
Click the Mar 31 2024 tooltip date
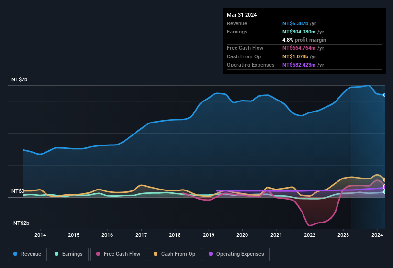coord(242,15)
